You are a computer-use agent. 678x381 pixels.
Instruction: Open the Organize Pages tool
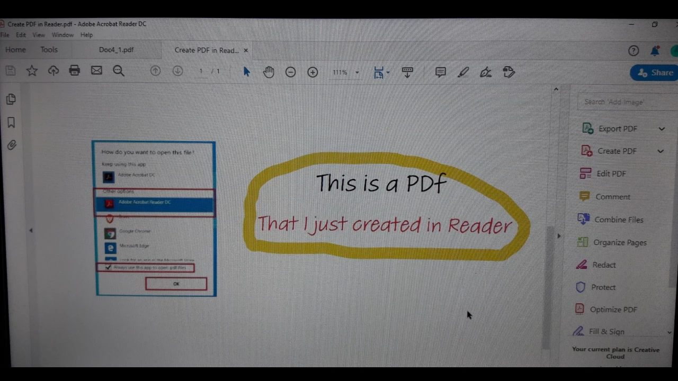[x=612, y=242]
